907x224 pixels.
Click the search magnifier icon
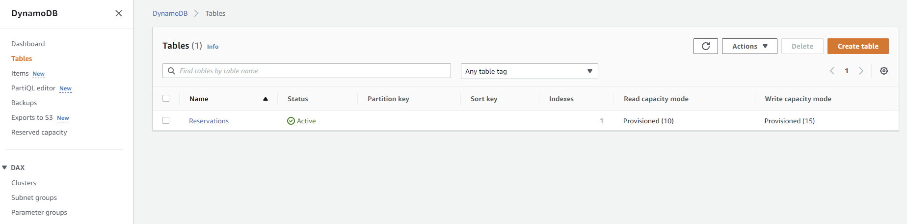[x=171, y=71]
